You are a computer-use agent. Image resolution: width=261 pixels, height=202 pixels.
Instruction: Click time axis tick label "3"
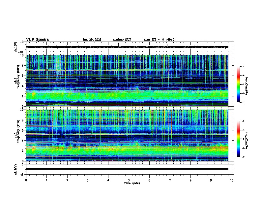[88, 180]
